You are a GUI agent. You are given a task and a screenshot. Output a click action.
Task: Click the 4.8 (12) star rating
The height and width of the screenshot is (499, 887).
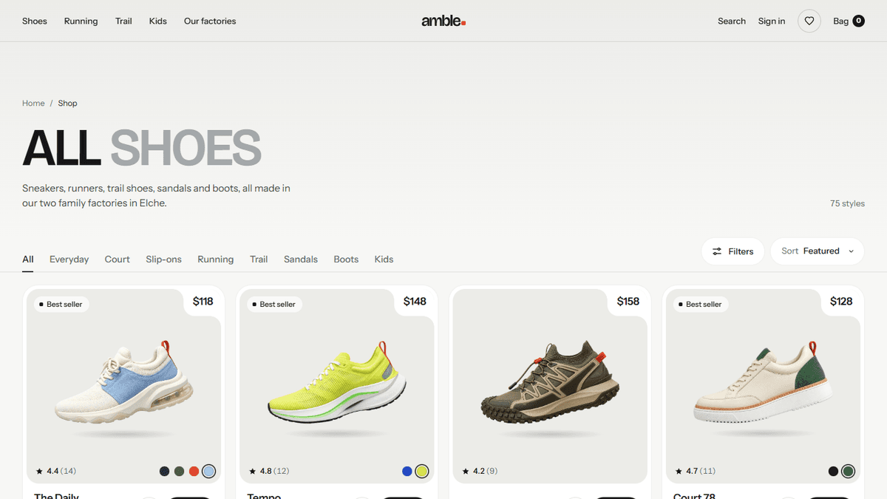269,471
